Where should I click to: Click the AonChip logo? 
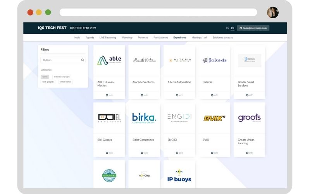(144, 175)
